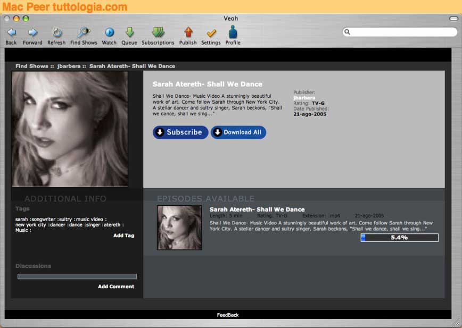Select the 'Sarah Atereth- Shall We Dance' breadcrumb
The width and height of the screenshot is (462, 328).
133,66
